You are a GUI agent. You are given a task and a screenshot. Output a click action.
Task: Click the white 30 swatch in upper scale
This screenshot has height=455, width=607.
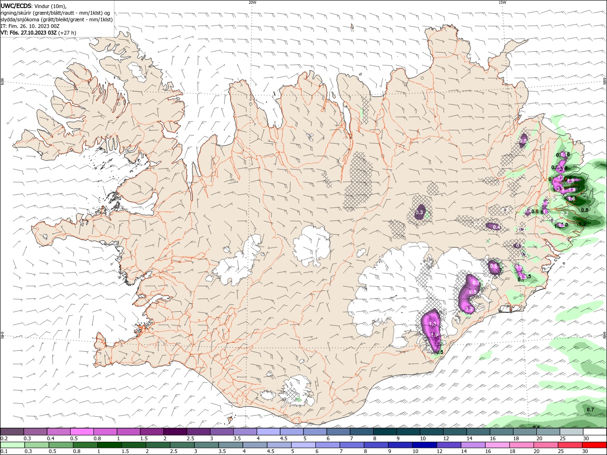(594, 432)
